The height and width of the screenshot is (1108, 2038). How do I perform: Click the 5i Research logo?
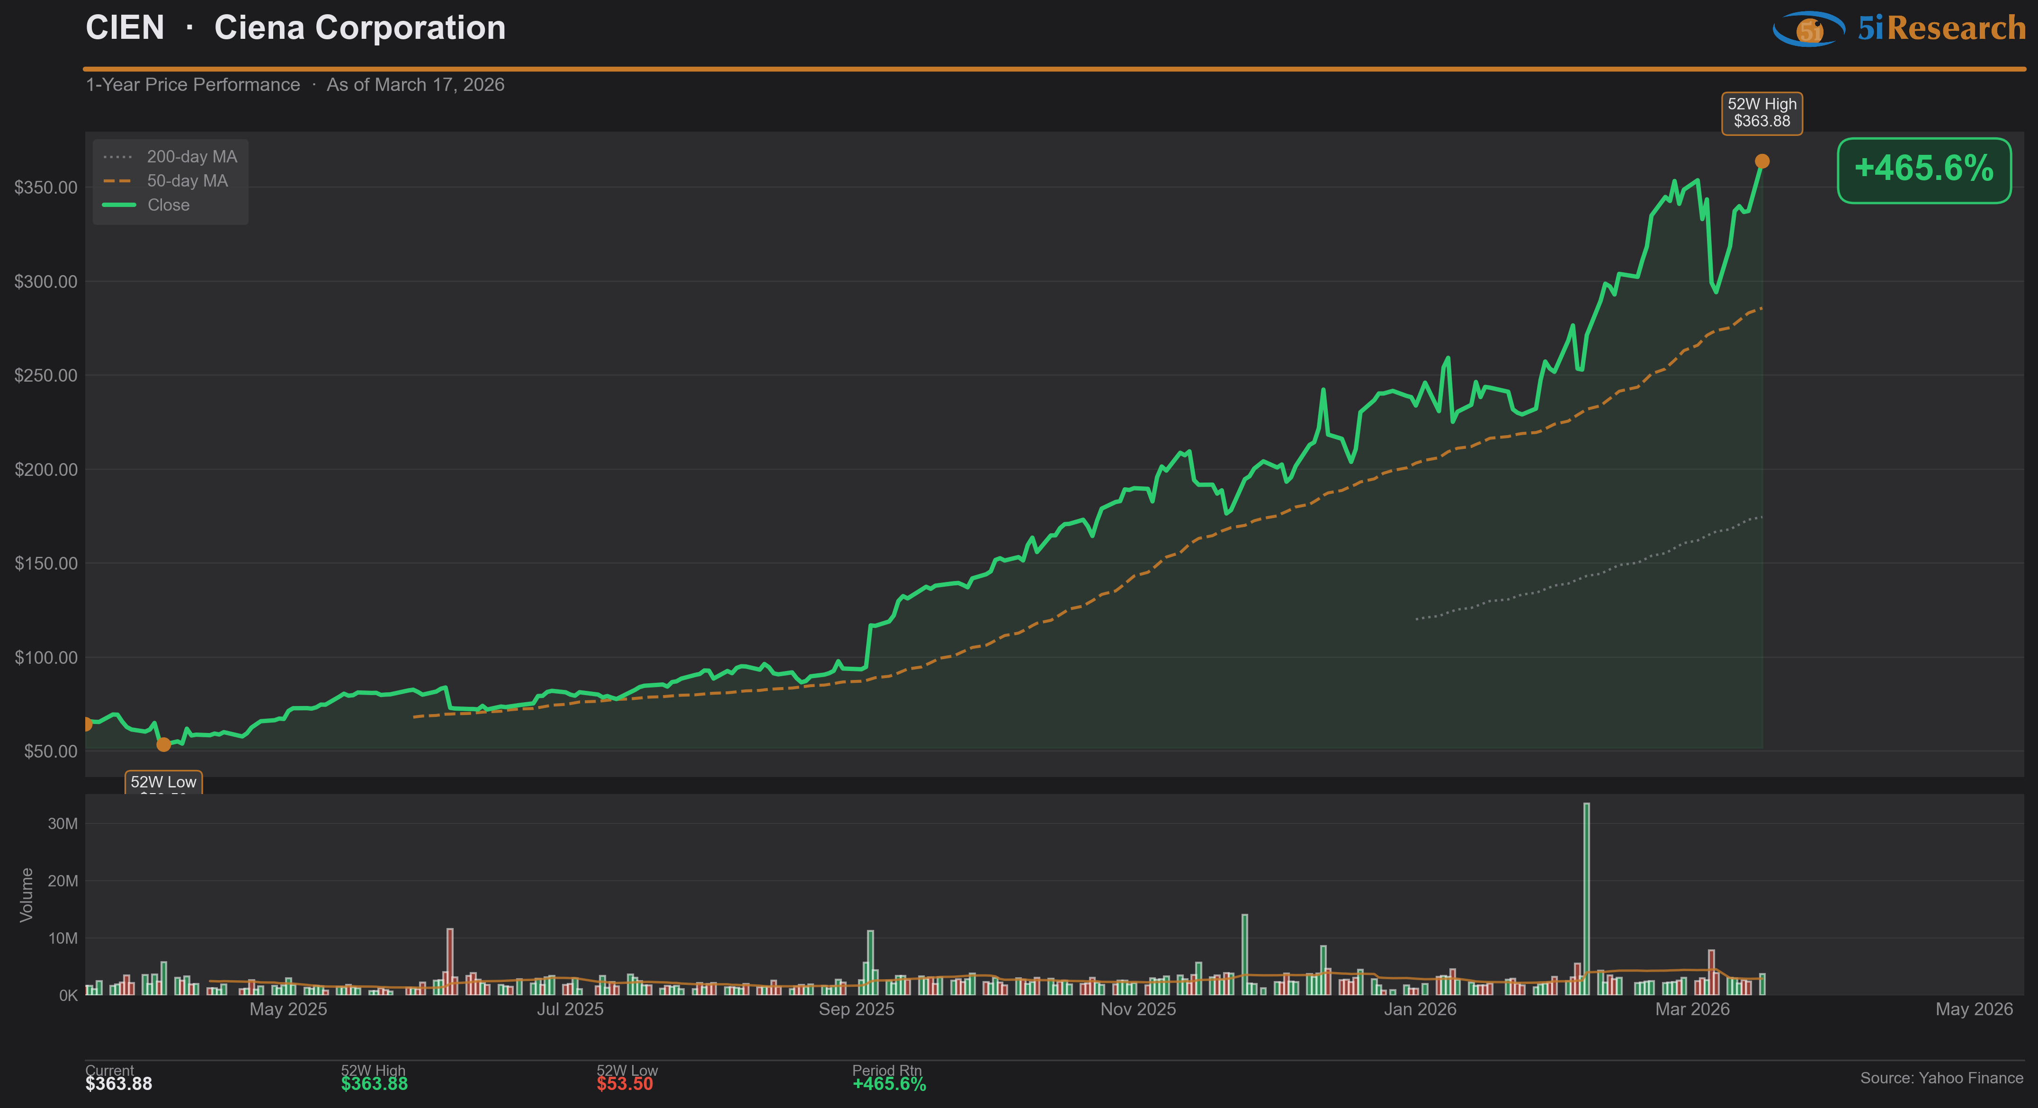[1899, 29]
